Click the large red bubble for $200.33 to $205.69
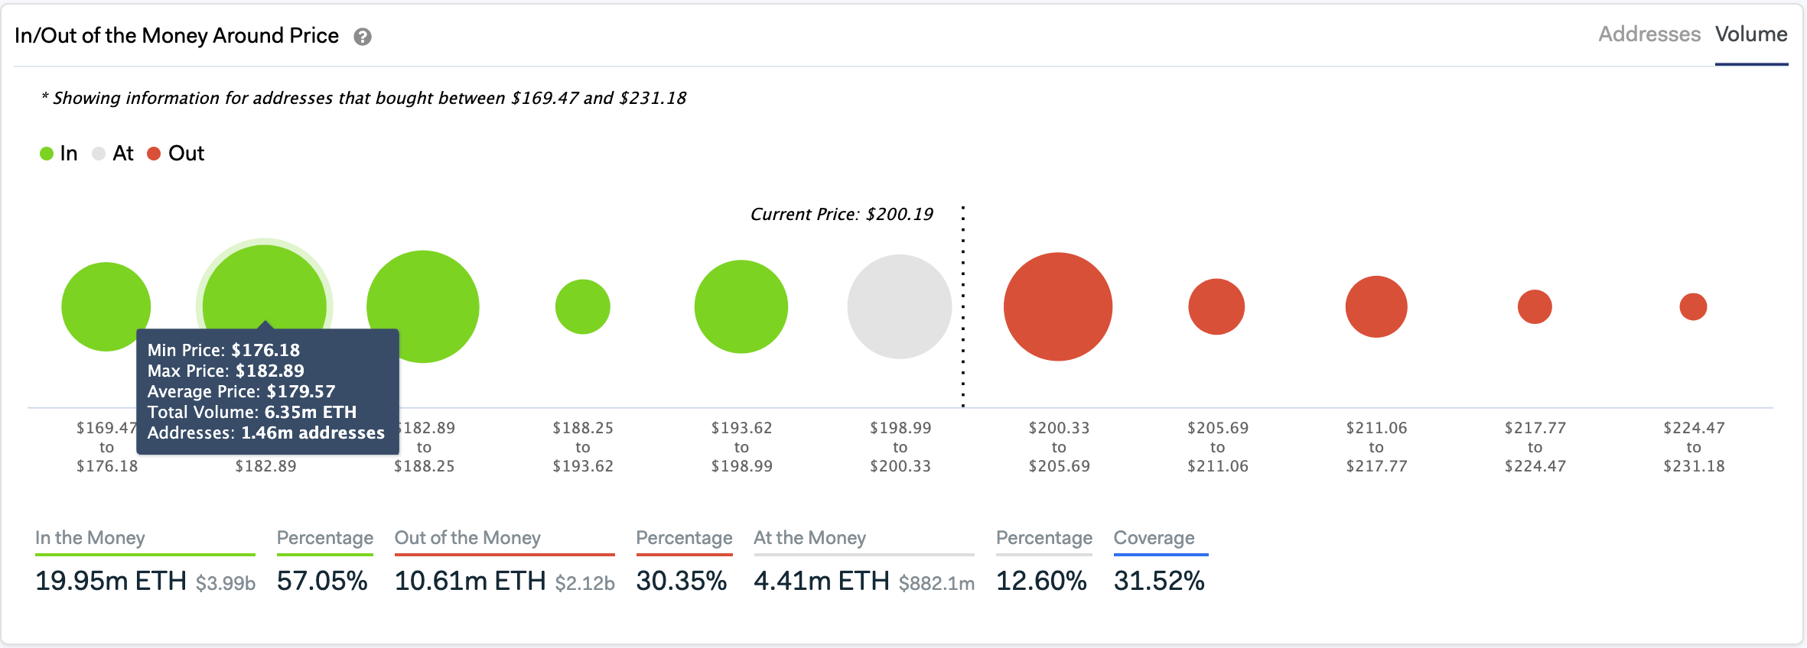Screen dimensions: 1807x648 tap(1058, 307)
